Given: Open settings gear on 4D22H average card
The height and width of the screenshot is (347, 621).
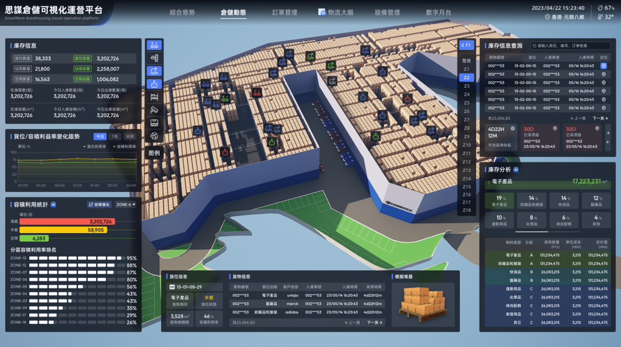Looking at the screenshot, I should click(512, 129).
